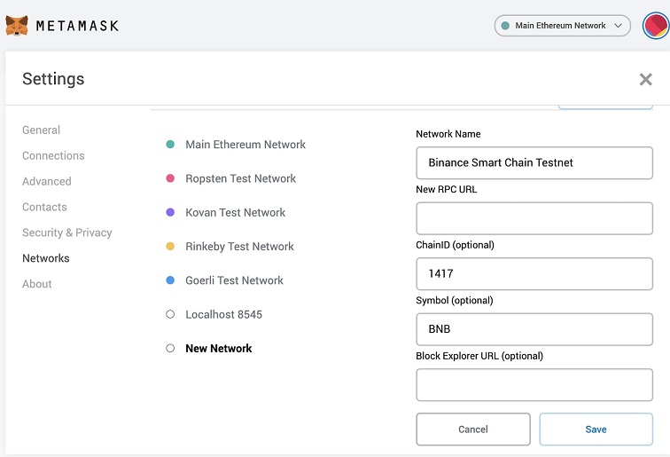Select the New Network circle indicator
Image resolution: width=670 pixels, height=457 pixels.
[x=170, y=349]
